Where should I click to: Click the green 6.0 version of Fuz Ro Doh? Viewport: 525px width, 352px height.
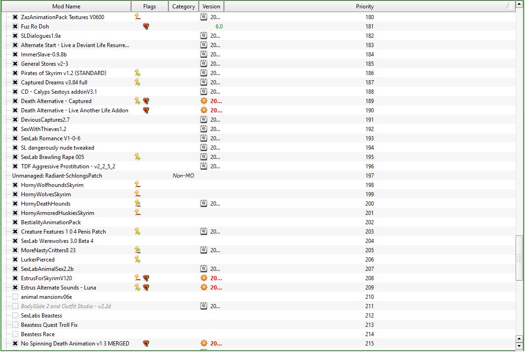[x=219, y=27]
